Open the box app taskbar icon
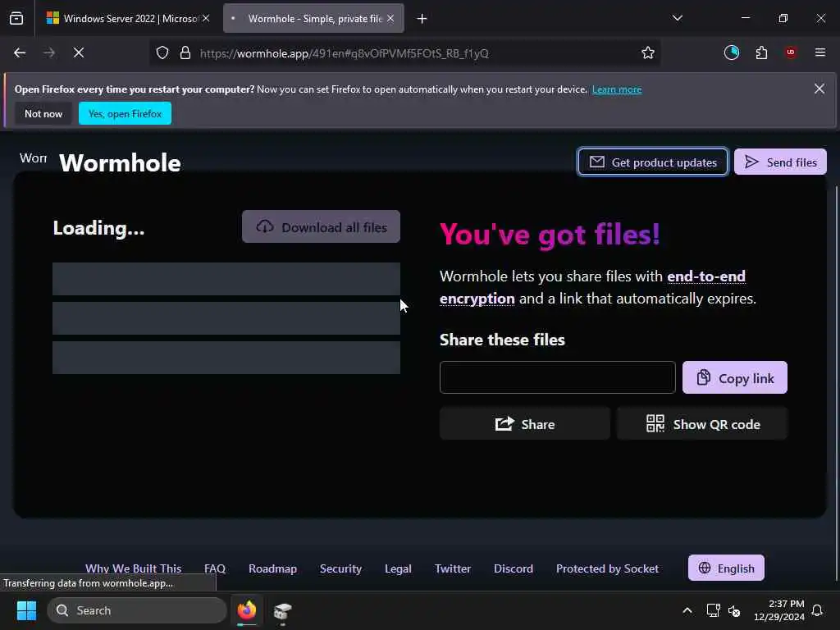The image size is (840, 630). coord(282,610)
